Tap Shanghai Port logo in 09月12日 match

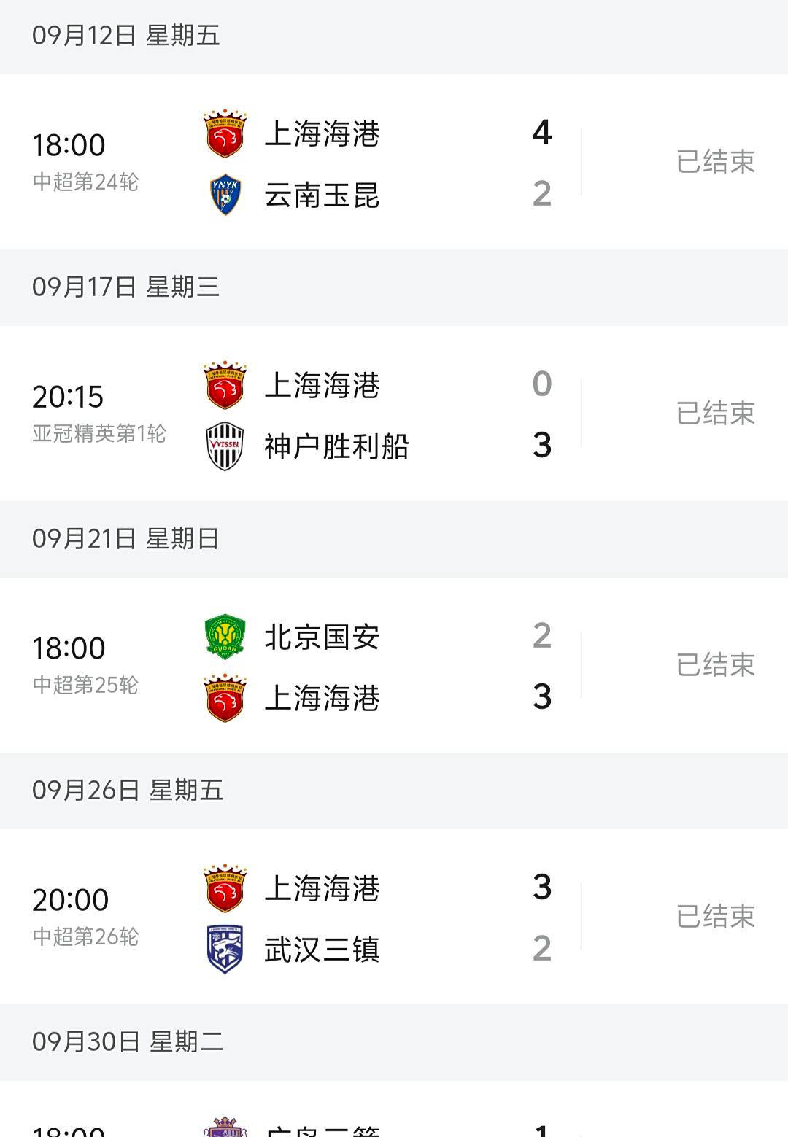point(225,134)
